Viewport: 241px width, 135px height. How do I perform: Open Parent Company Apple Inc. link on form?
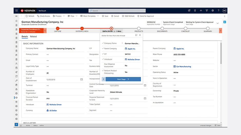click(x=180, y=49)
